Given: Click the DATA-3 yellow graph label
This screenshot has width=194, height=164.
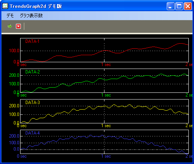Looking at the screenshot, I should (x=32, y=102).
